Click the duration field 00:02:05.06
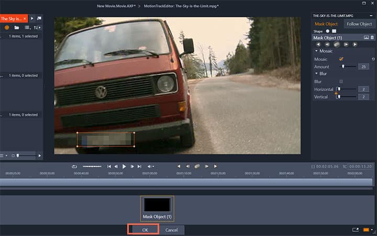Viewport: 377px width, 236px height. pos(327,166)
